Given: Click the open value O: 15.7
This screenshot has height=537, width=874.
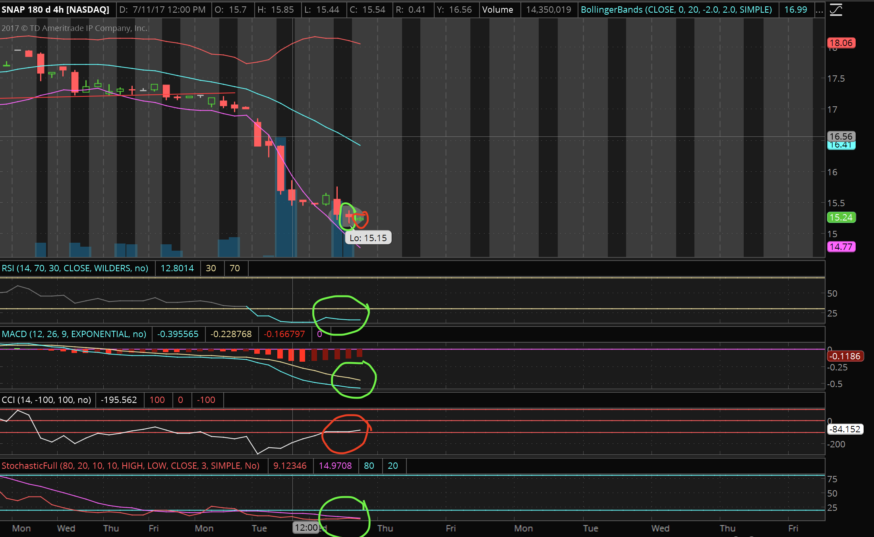Looking at the screenshot, I should [x=230, y=10].
